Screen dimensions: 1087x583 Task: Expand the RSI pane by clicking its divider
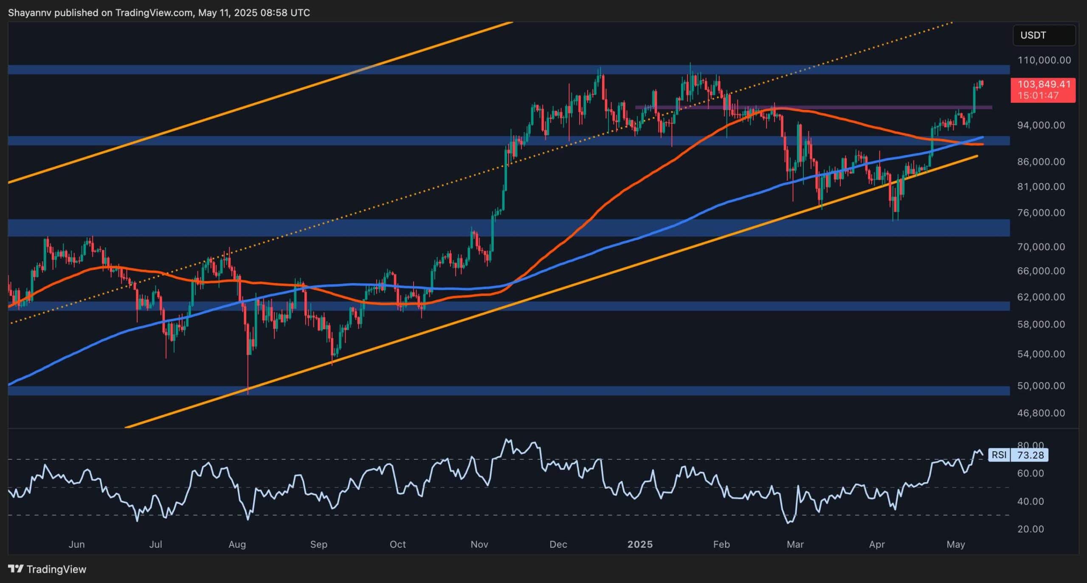(510, 440)
